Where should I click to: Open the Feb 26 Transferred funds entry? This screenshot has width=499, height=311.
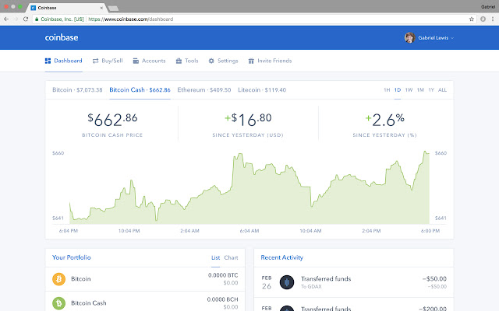(x=353, y=282)
